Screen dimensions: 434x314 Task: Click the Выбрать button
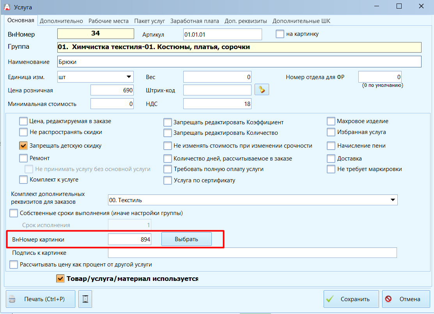click(186, 239)
